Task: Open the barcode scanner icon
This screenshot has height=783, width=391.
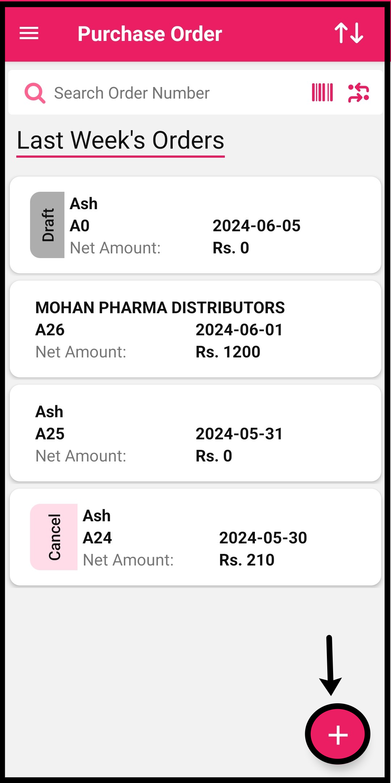Action: pos(322,93)
